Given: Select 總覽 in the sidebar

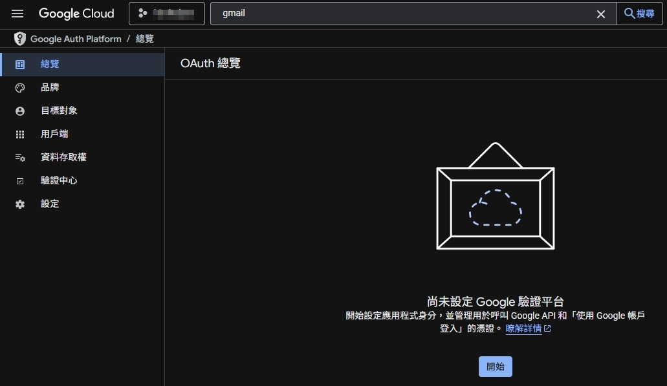Looking at the screenshot, I should (50, 65).
